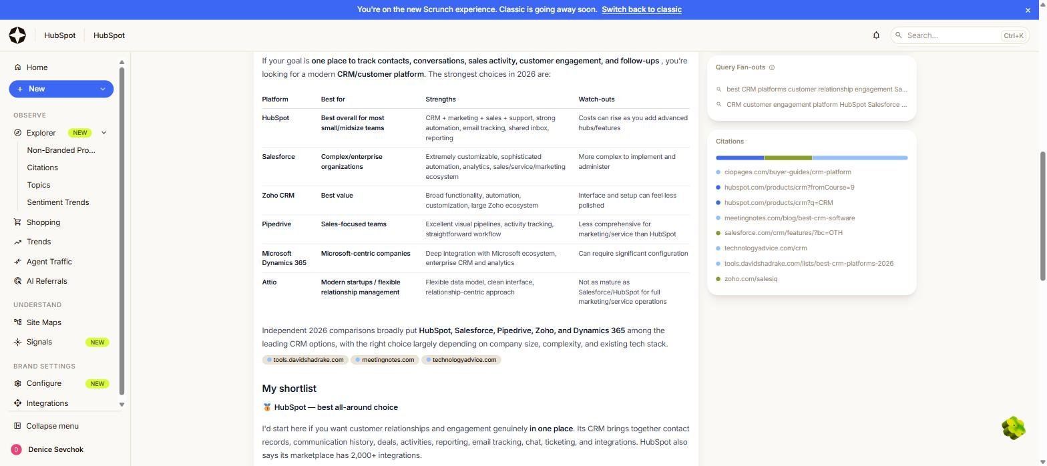1047x466 pixels.
Task: Click the user avatar D icon
Action: tap(17, 450)
